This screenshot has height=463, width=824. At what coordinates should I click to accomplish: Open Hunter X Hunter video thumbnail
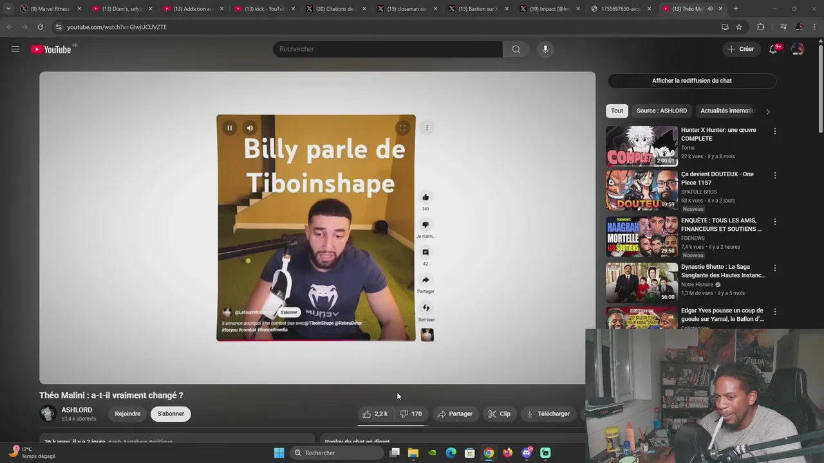click(642, 146)
